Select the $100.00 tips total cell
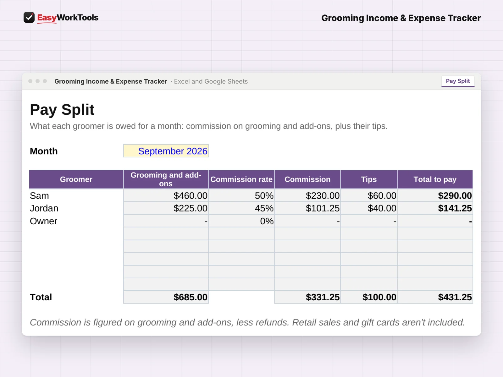This screenshot has height=377, width=503. tap(369, 297)
